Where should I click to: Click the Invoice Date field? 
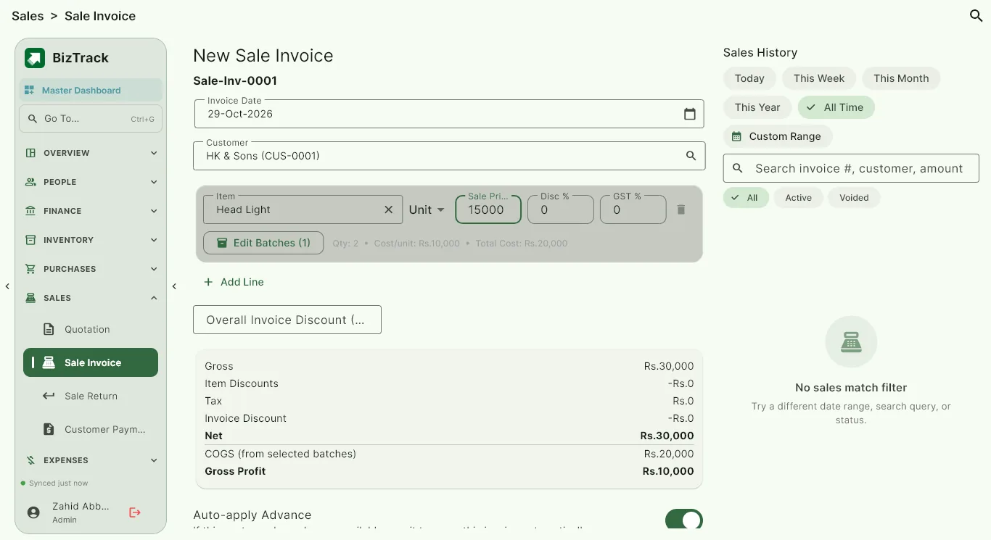coord(449,114)
